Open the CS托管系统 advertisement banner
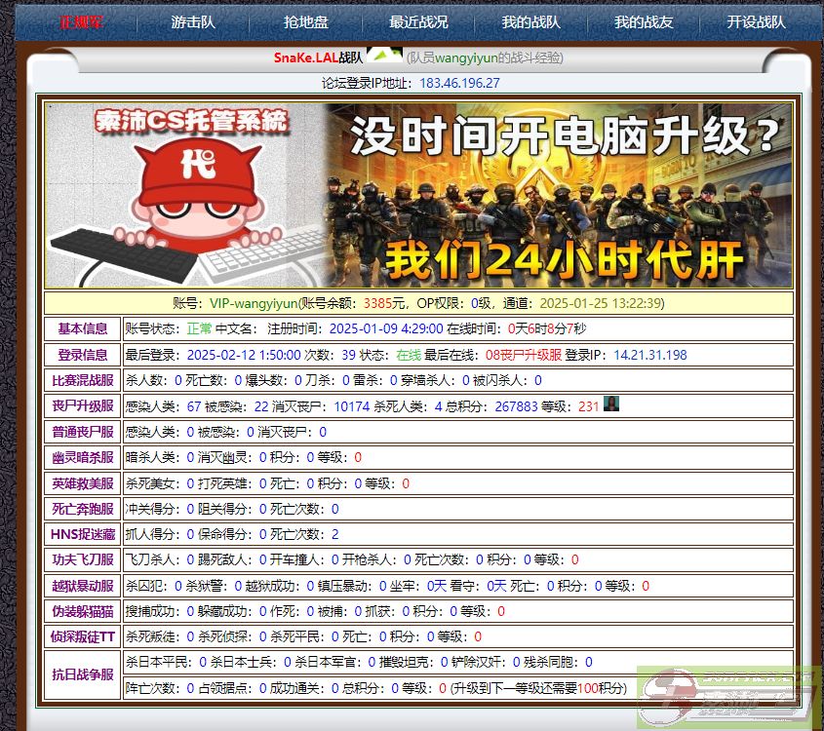This screenshot has height=731, width=824. 418,195
